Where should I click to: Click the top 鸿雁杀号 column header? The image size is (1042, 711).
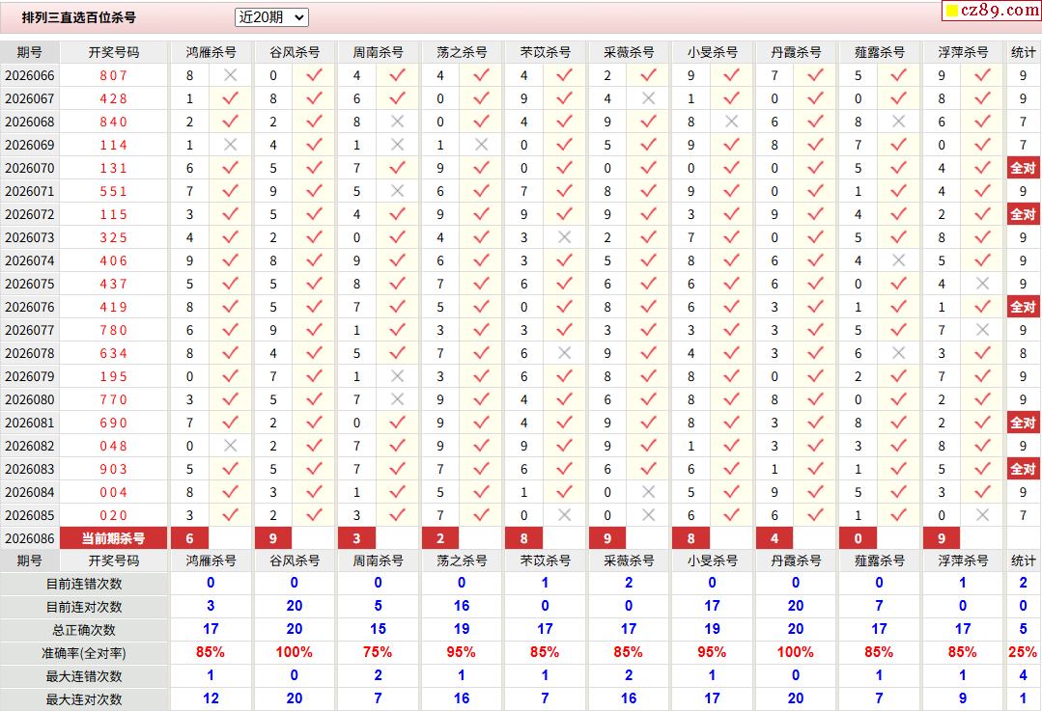[x=211, y=52]
